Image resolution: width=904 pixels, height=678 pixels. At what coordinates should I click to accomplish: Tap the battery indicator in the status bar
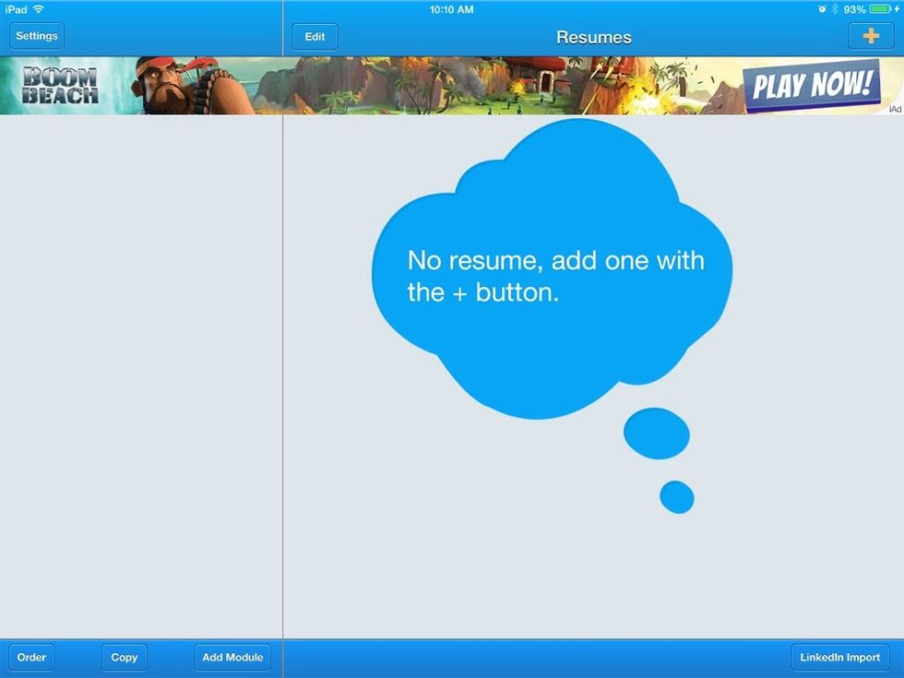pos(880,9)
